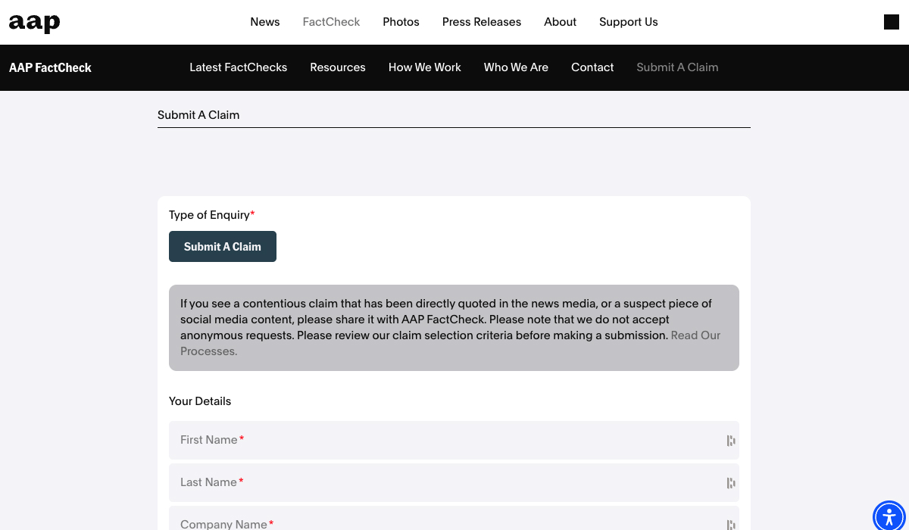Open Press Releases page
909x530 pixels.
(x=482, y=22)
